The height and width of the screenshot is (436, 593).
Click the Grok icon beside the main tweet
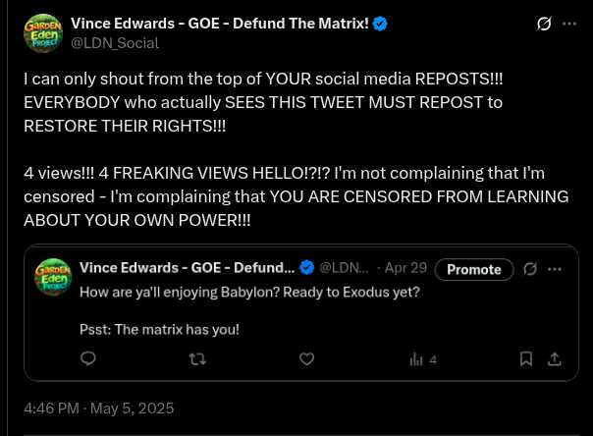pyautogui.click(x=544, y=24)
